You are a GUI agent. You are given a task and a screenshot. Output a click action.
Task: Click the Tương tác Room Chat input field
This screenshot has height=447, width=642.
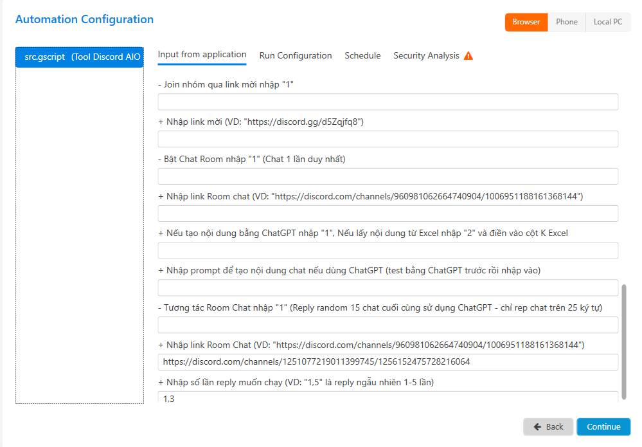(x=388, y=325)
